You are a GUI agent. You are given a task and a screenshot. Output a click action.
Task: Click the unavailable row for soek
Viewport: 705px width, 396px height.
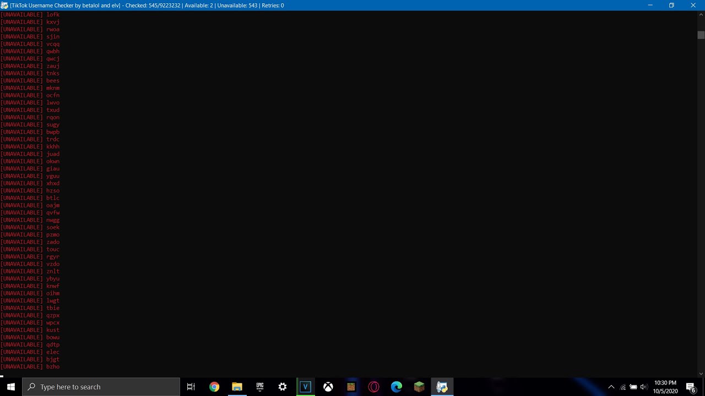30,227
